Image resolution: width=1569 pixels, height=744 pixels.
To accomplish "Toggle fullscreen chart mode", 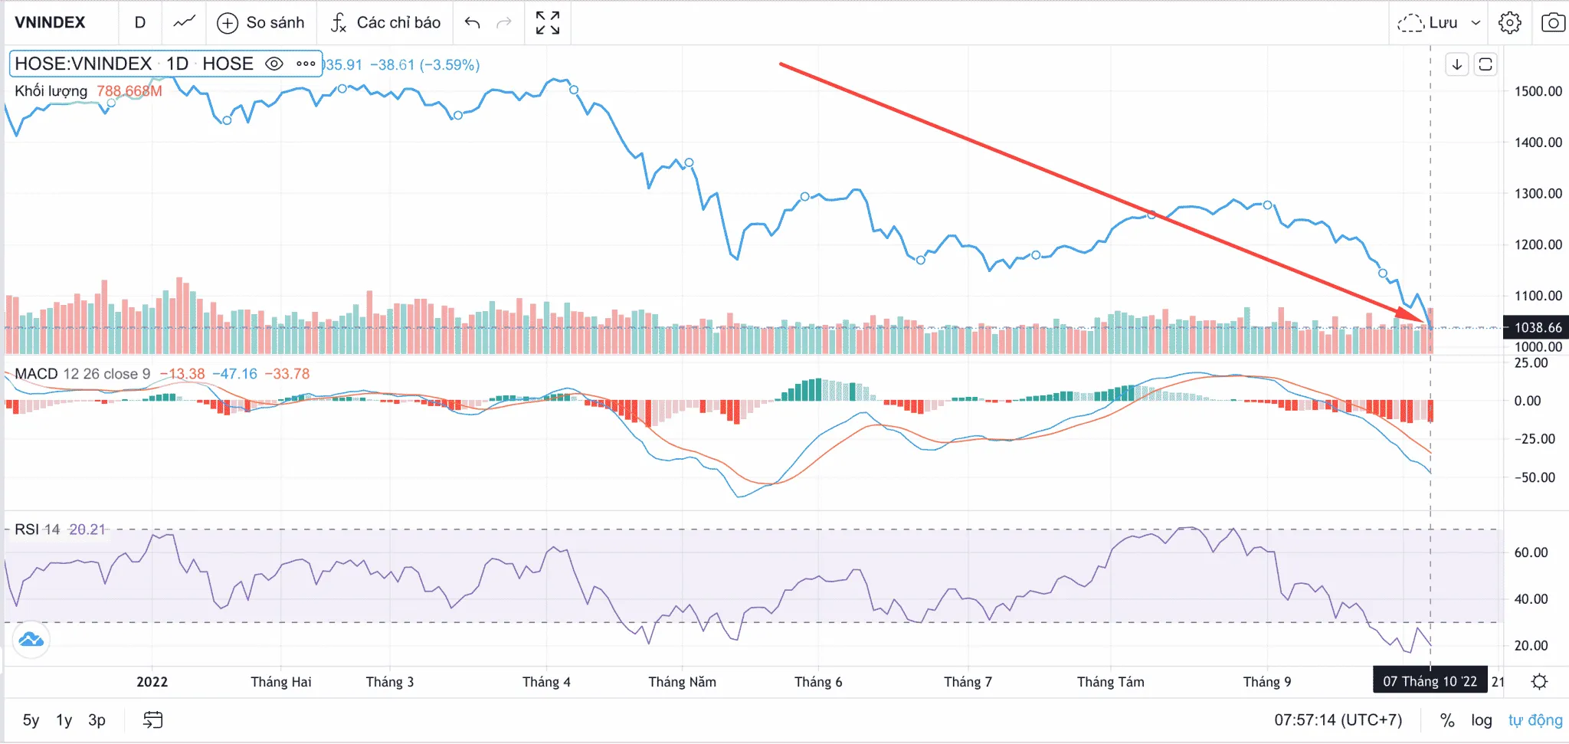I will tap(548, 23).
